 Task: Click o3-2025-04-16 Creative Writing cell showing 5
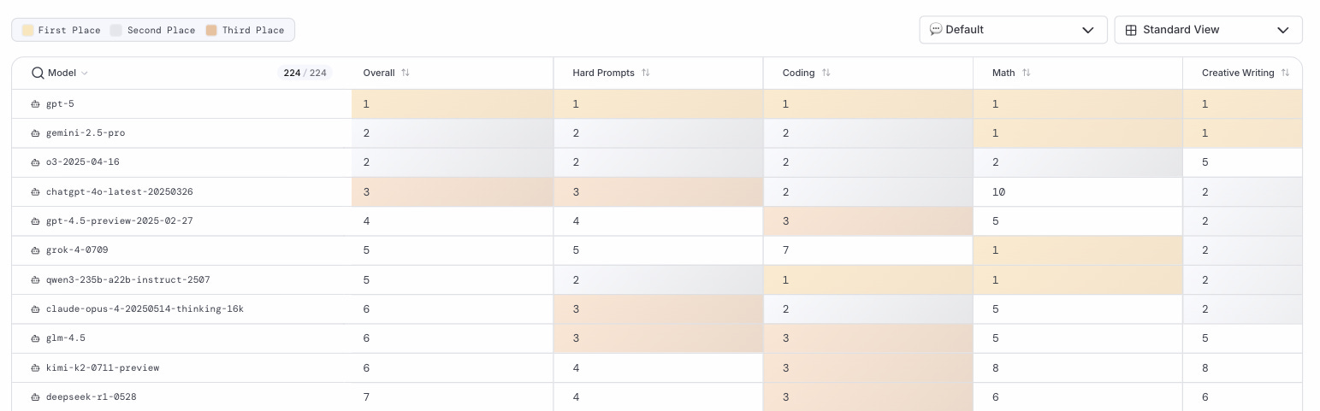(x=1243, y=162)
